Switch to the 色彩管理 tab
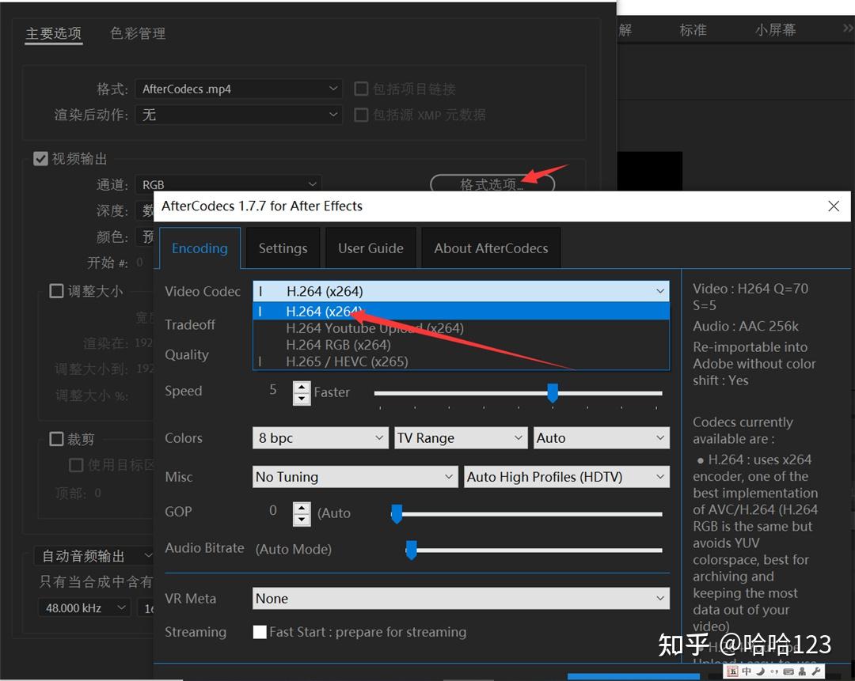 pyautogui.click(x=138, y=33)
